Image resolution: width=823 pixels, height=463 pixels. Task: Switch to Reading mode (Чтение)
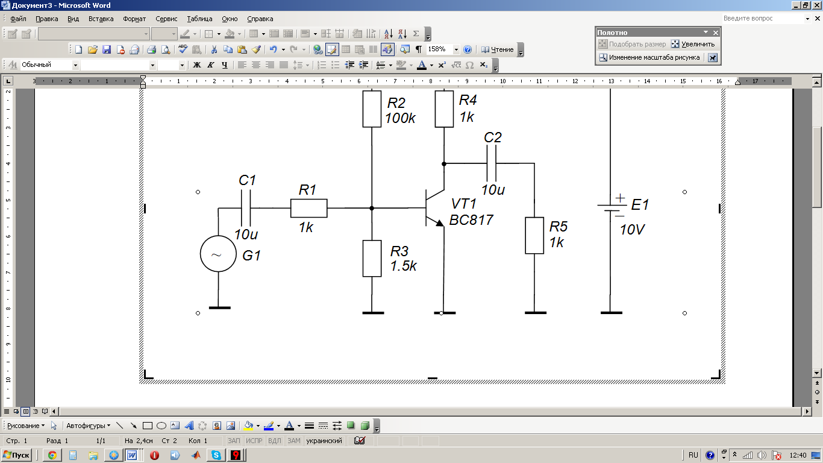(498, 49)
